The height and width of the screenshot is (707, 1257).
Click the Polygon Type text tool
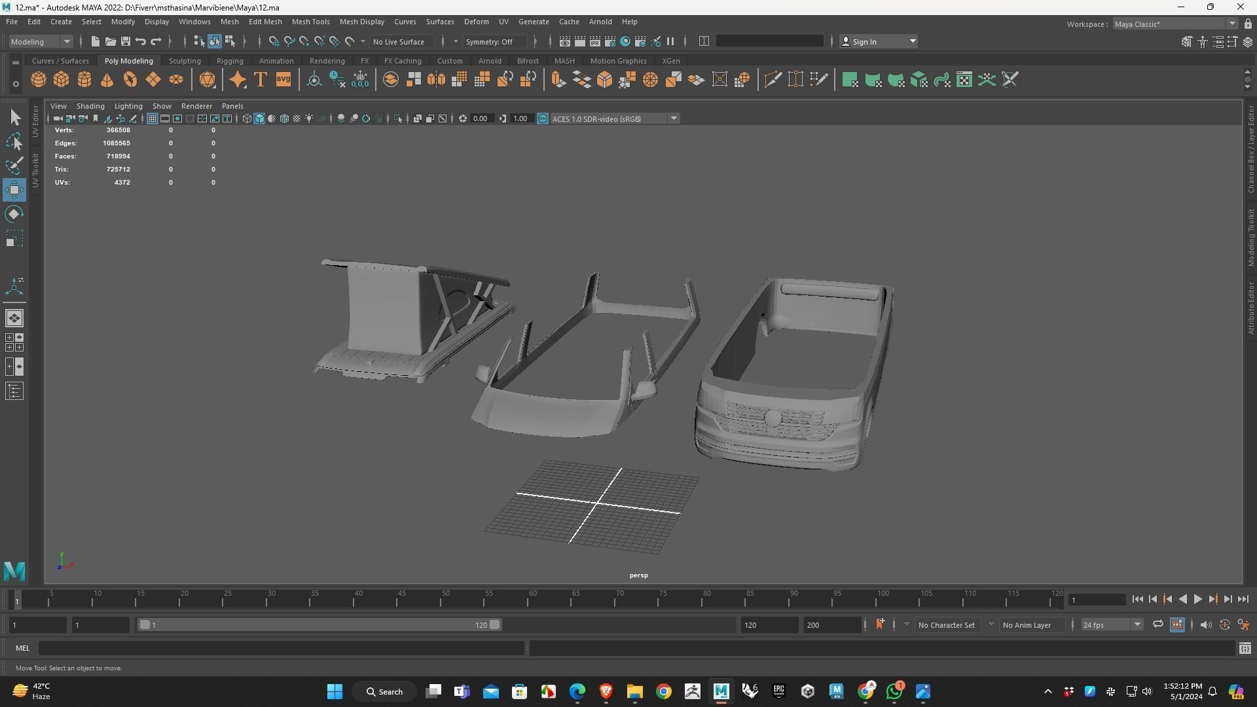261,80
